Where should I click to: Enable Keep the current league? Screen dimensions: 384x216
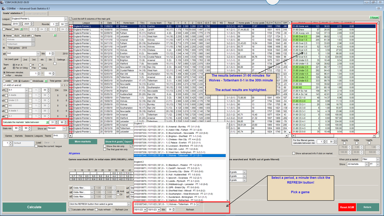tap(36, 146)
